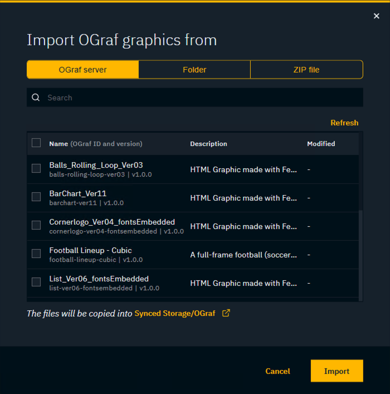Click the football-lineup-cubic ID text
390x394 pixels.
pos(82,260)
